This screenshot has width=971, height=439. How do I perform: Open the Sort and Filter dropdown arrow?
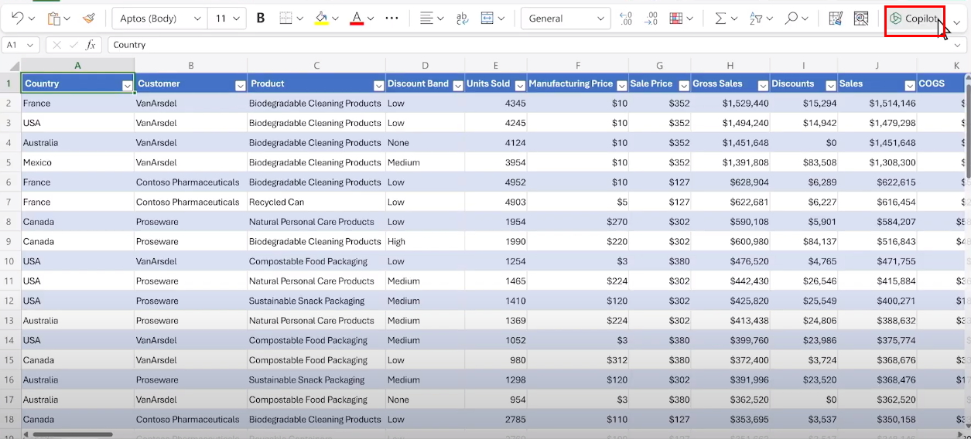[x=770, y=19]
